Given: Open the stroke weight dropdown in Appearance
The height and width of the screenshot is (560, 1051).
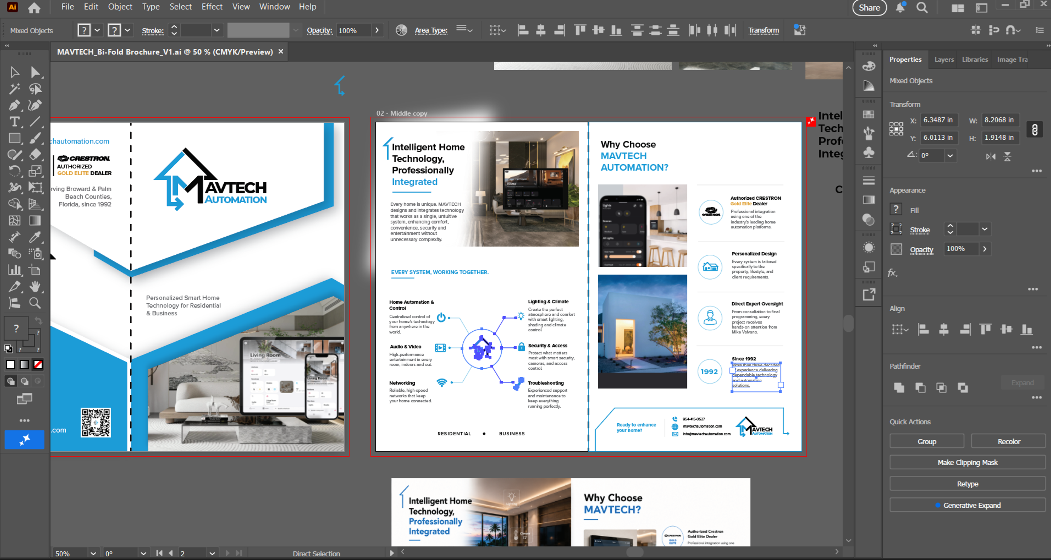Looking at the screenshot, I should point(984,229).
